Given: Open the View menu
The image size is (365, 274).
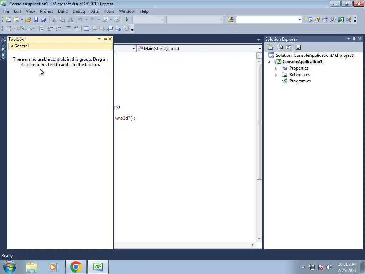Looking at the screenshot, I should [30, 11].
